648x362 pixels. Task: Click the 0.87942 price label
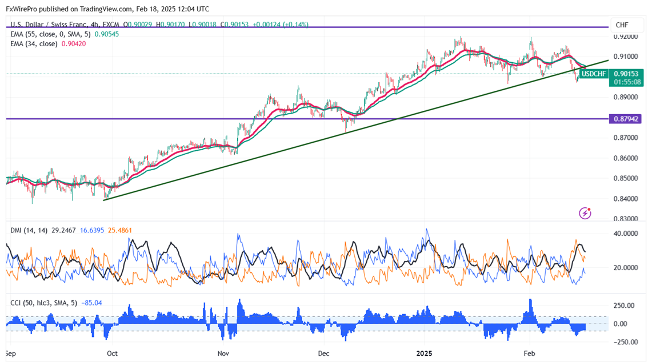tap(626, 119)
